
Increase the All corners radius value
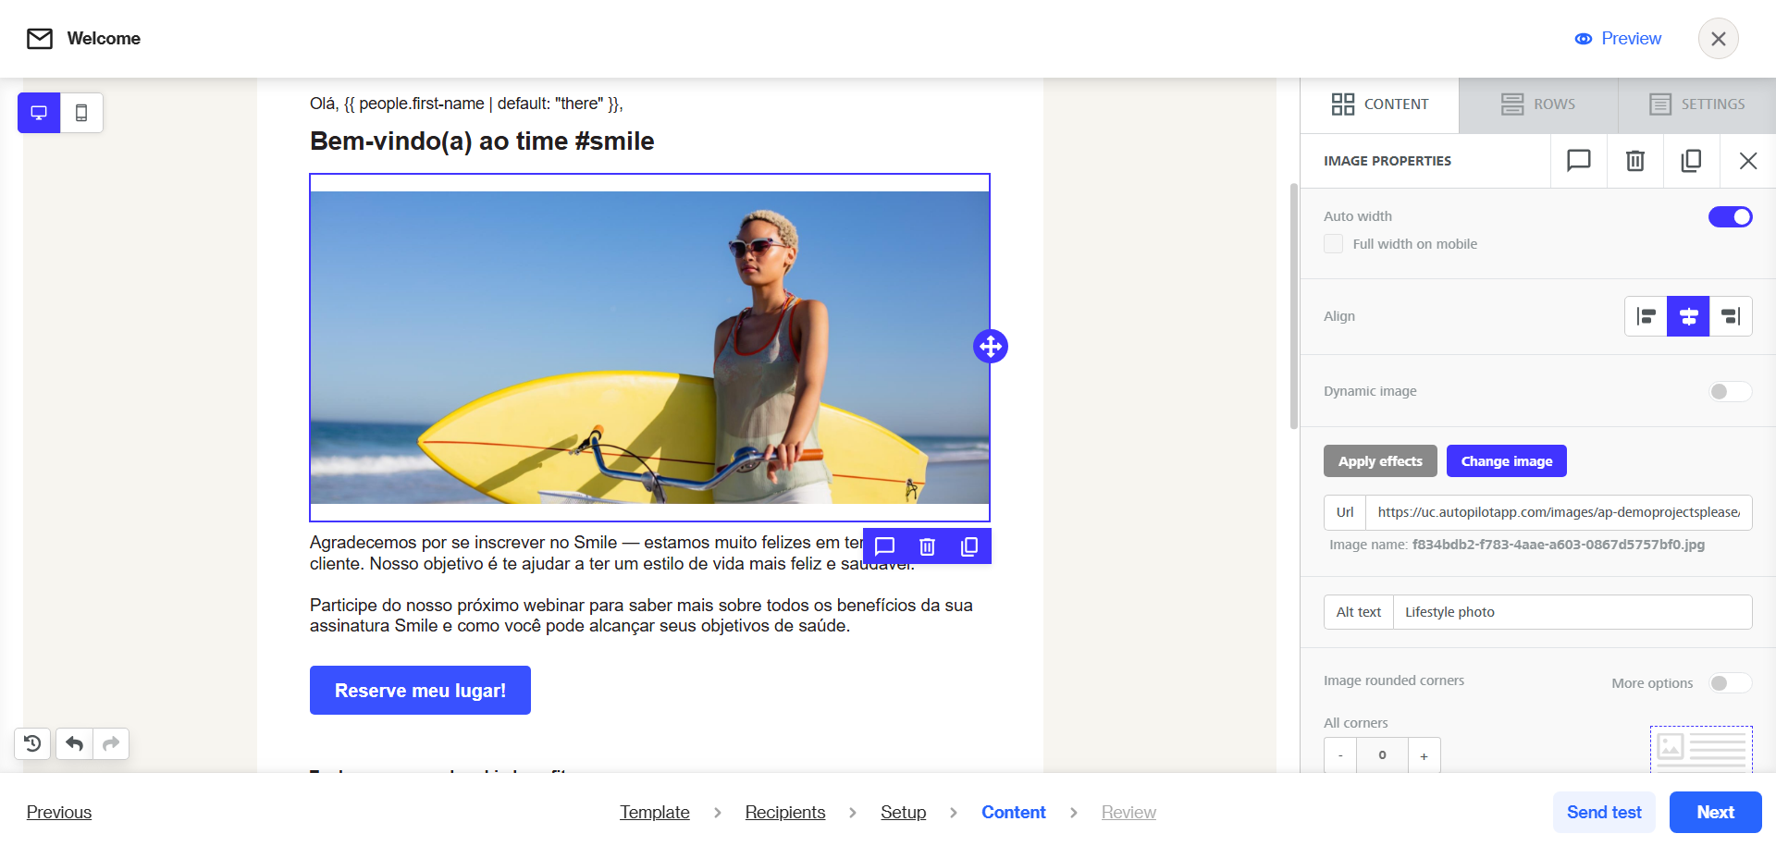[1424, 756]
